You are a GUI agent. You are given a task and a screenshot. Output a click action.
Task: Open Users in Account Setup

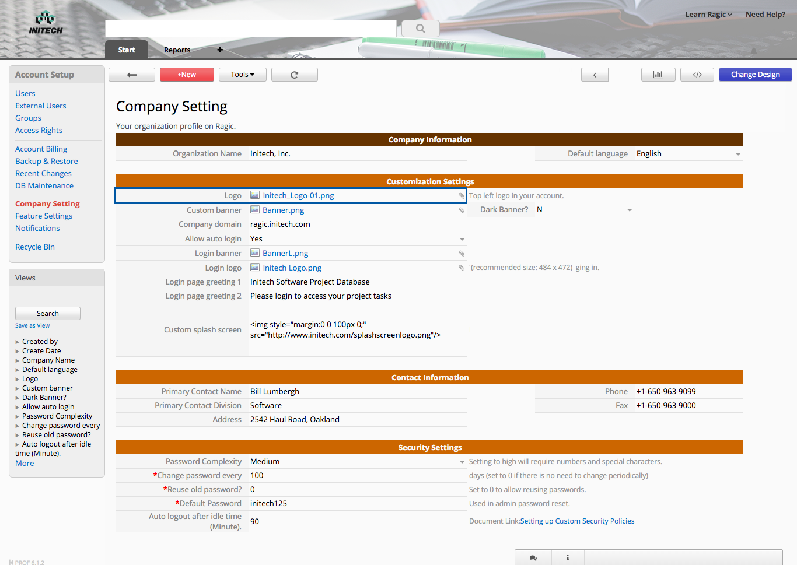pos(25,93)
